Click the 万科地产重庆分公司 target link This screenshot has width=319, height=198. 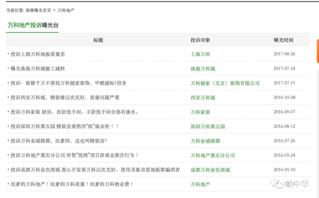[213, 155]
